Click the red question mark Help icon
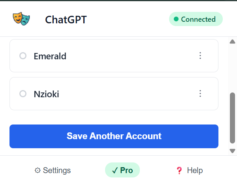237x183 pixels. (x=179, y=170)
